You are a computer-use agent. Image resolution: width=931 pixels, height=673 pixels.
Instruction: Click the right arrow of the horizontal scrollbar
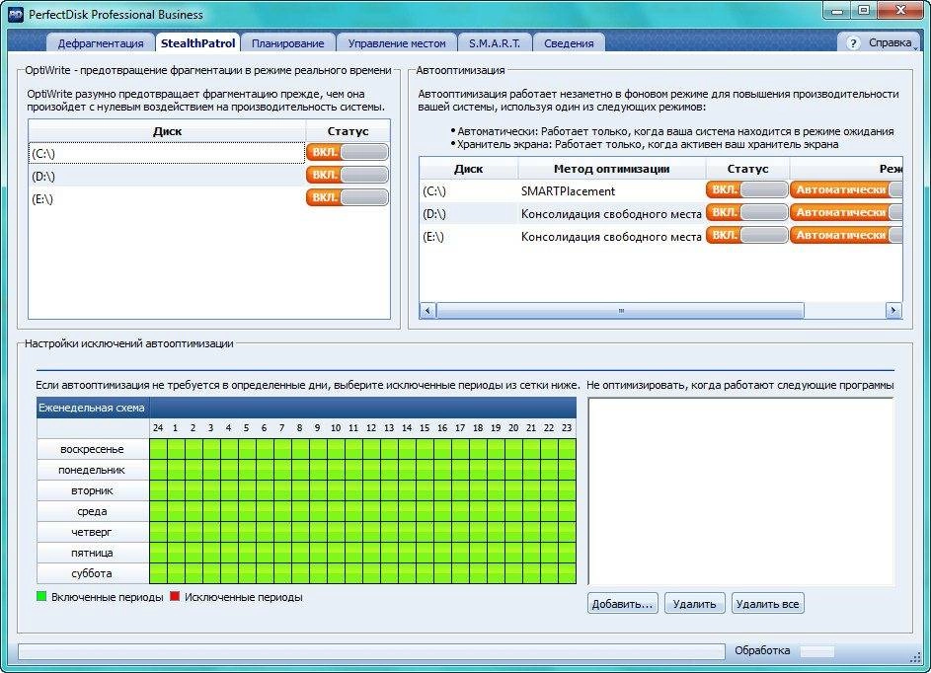893,311
